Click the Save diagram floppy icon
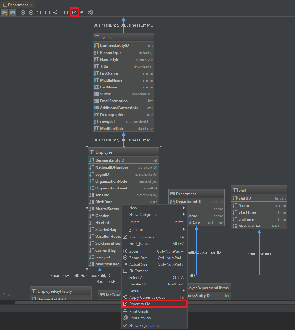Viewport: 295px width, 330px height. point(66,13)
